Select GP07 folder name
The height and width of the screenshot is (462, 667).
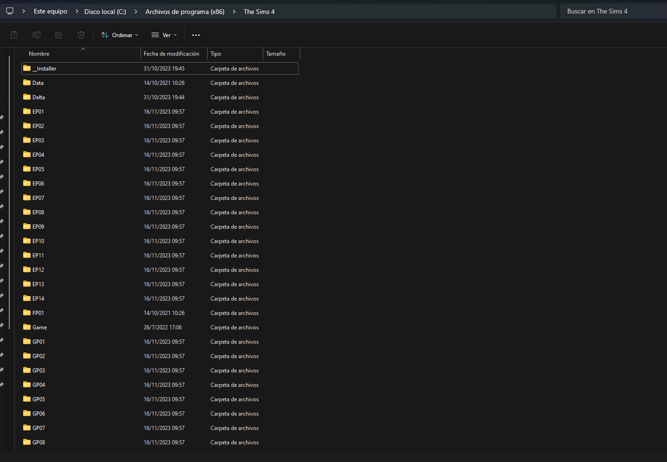click(x=39, y=428)
